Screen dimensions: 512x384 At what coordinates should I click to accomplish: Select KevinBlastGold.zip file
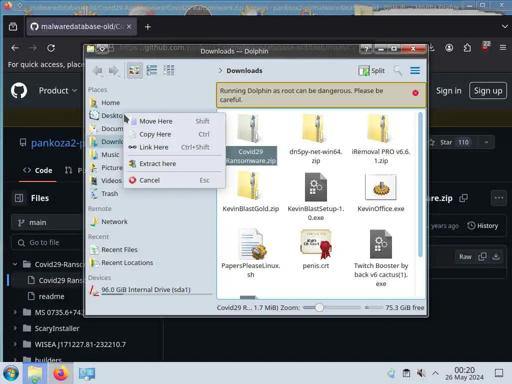(250, 192)
